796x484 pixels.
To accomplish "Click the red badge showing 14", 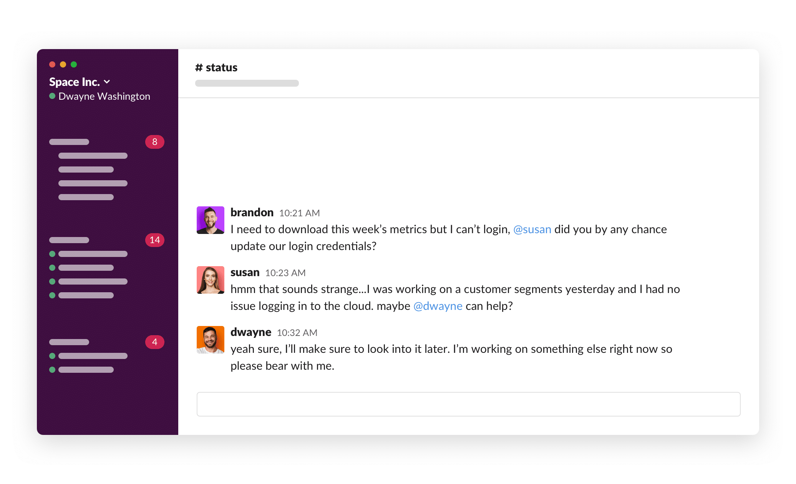I will (x=154, y=240).
